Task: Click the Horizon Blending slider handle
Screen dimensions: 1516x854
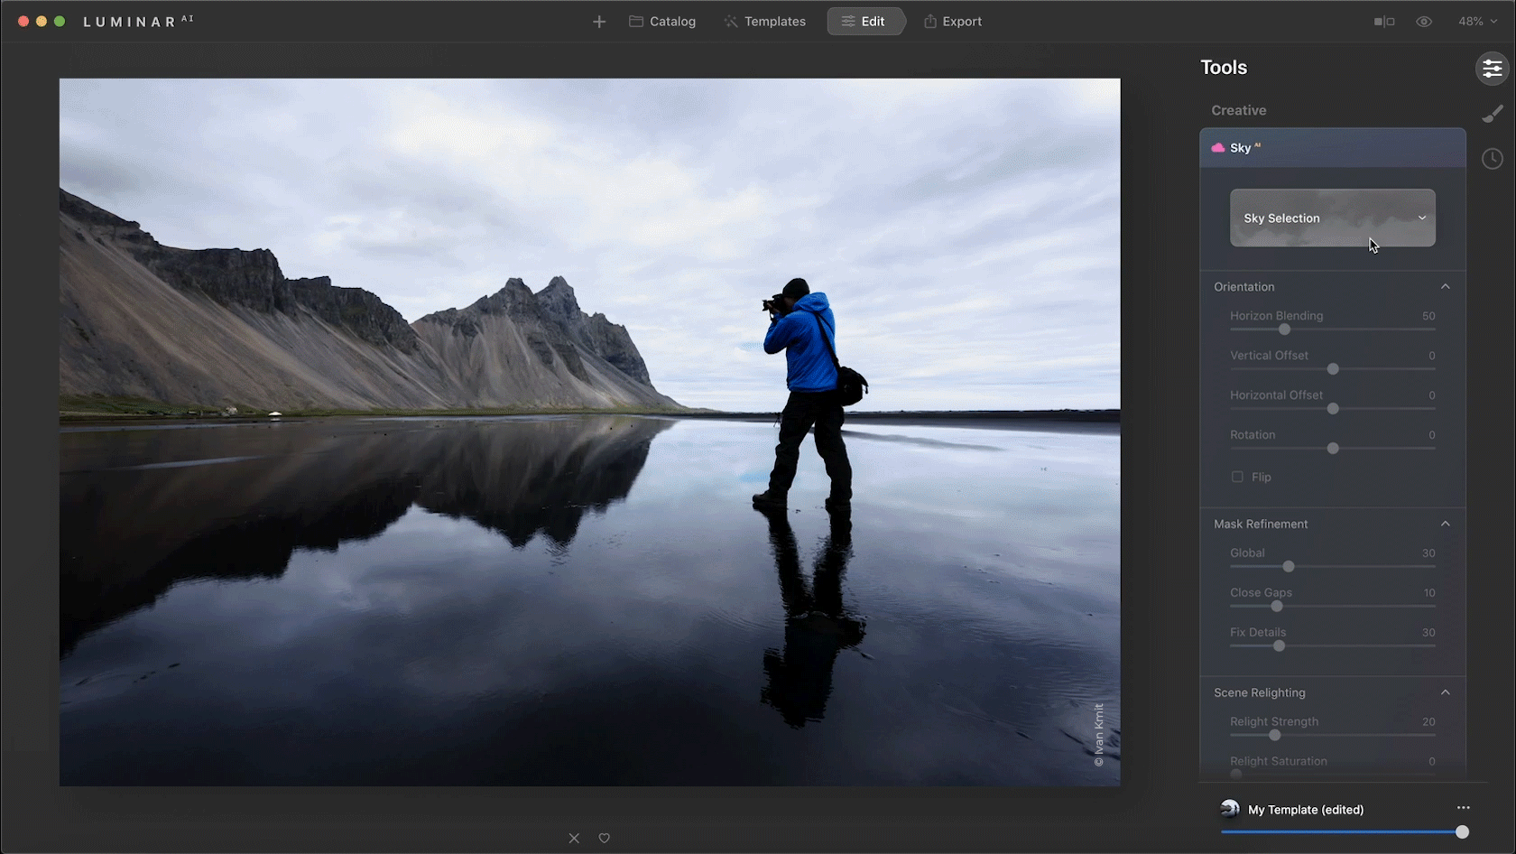Action: point(1284,330)
